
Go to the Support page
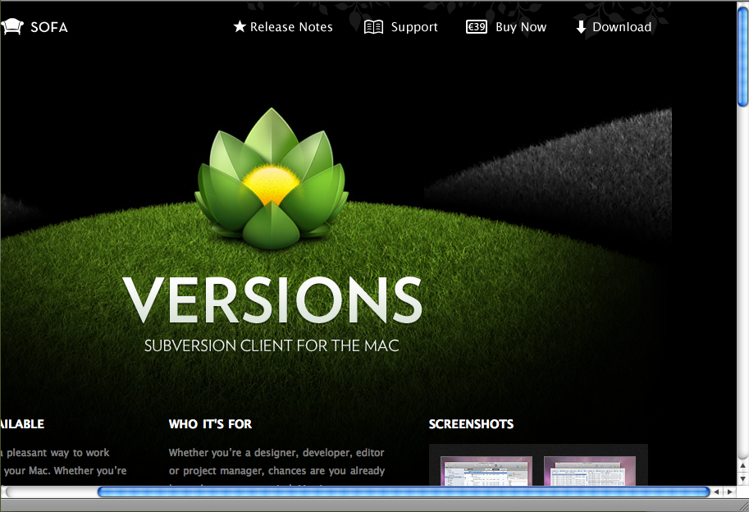414,27
